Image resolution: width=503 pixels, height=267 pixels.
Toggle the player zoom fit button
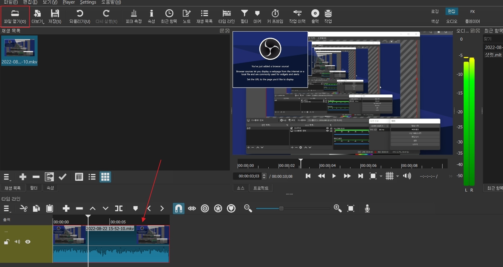[x=373, y=176]
